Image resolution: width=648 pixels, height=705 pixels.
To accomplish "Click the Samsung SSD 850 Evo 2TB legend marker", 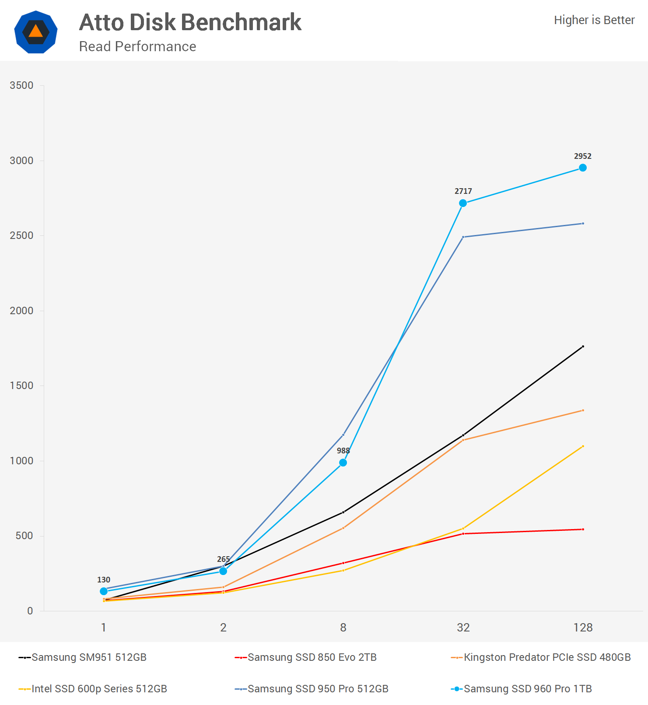I will (241, 657).
